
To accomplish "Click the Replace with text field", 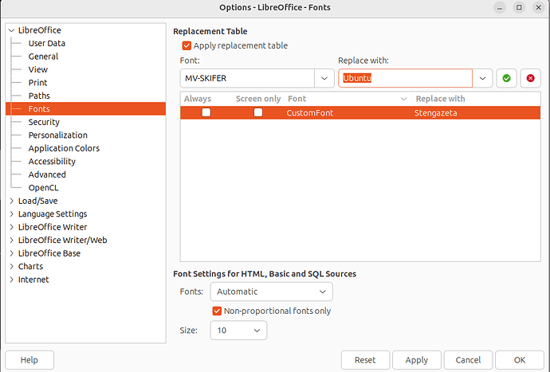I will click(405, 78).
